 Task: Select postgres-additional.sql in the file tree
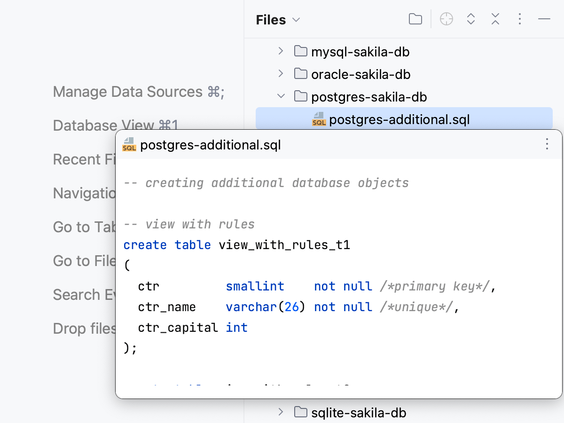[x=399, y=120]
